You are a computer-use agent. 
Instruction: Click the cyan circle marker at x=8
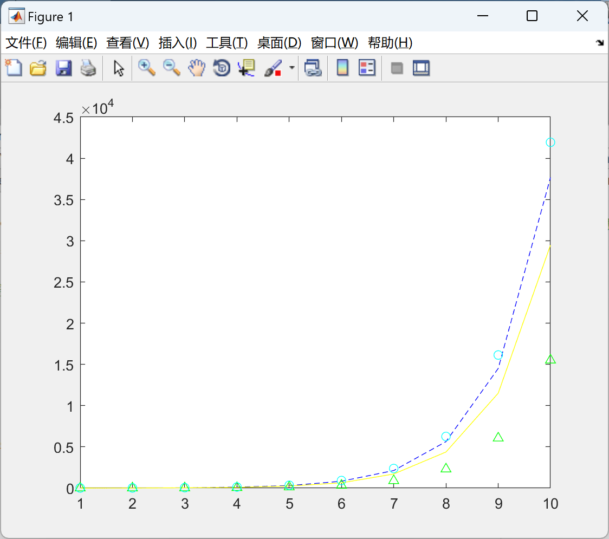(446, 437)
